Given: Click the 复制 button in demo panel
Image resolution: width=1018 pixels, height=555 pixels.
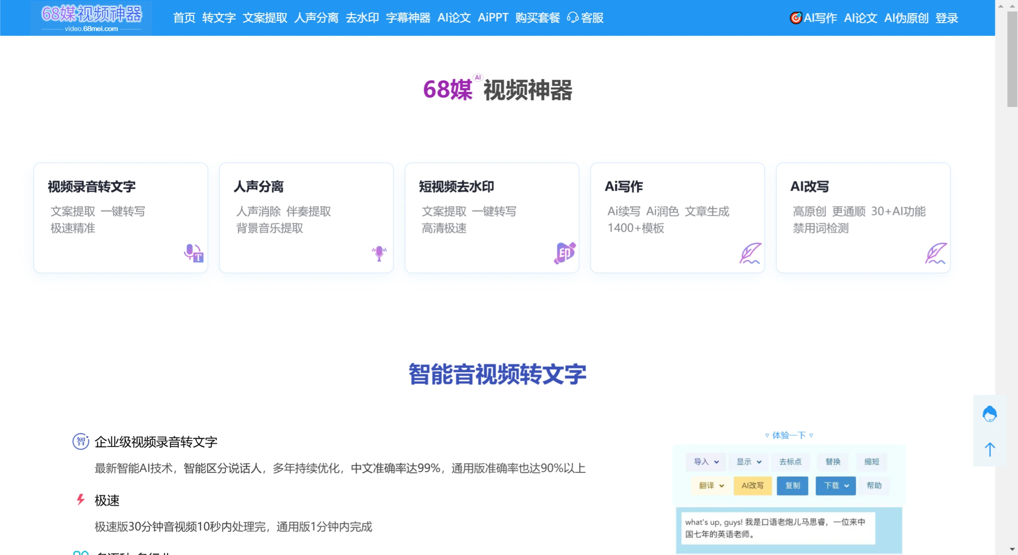Looking at the screenshot, I should tap(793, 486).
